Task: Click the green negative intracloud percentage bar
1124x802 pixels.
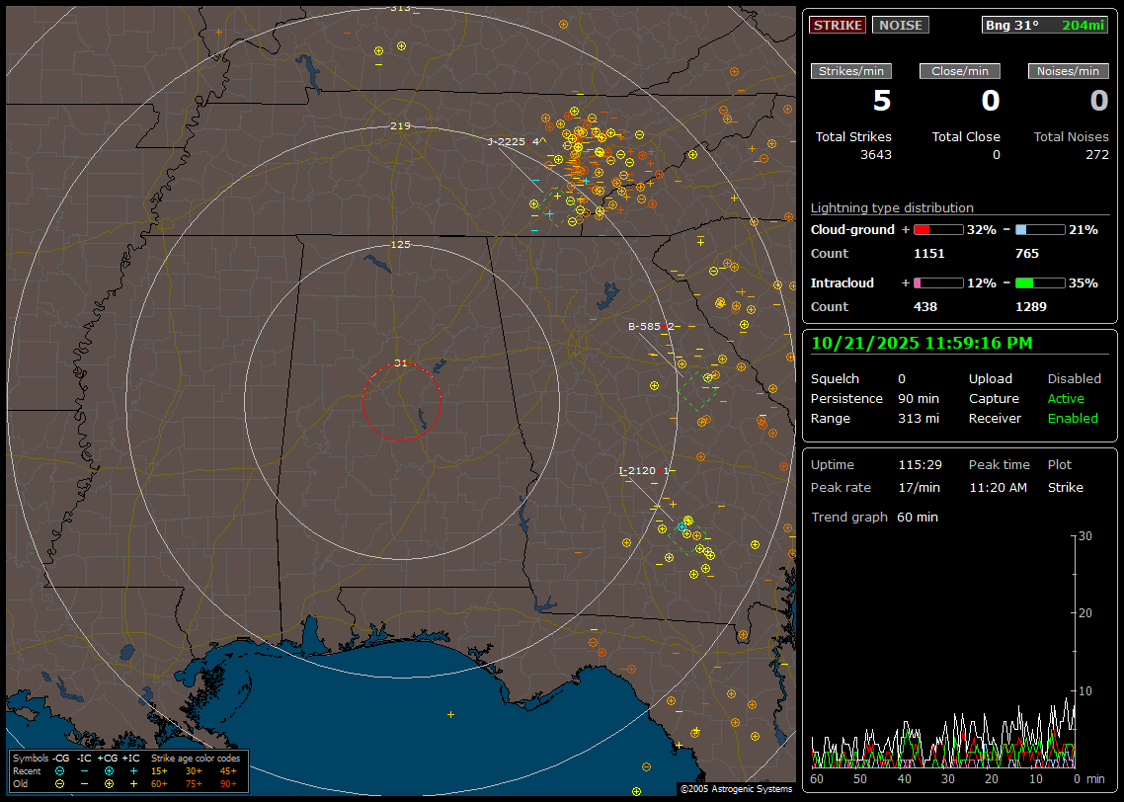Action: pyautogui.click(x=1040, y=283)
